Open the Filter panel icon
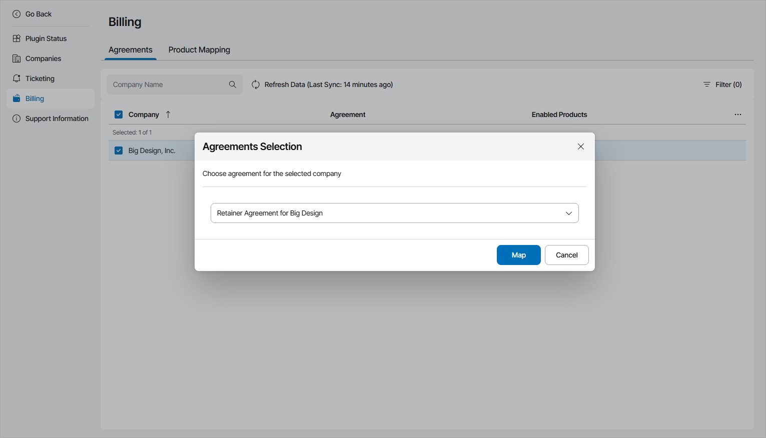Viewport: 766px width, 438px height. 706,84
